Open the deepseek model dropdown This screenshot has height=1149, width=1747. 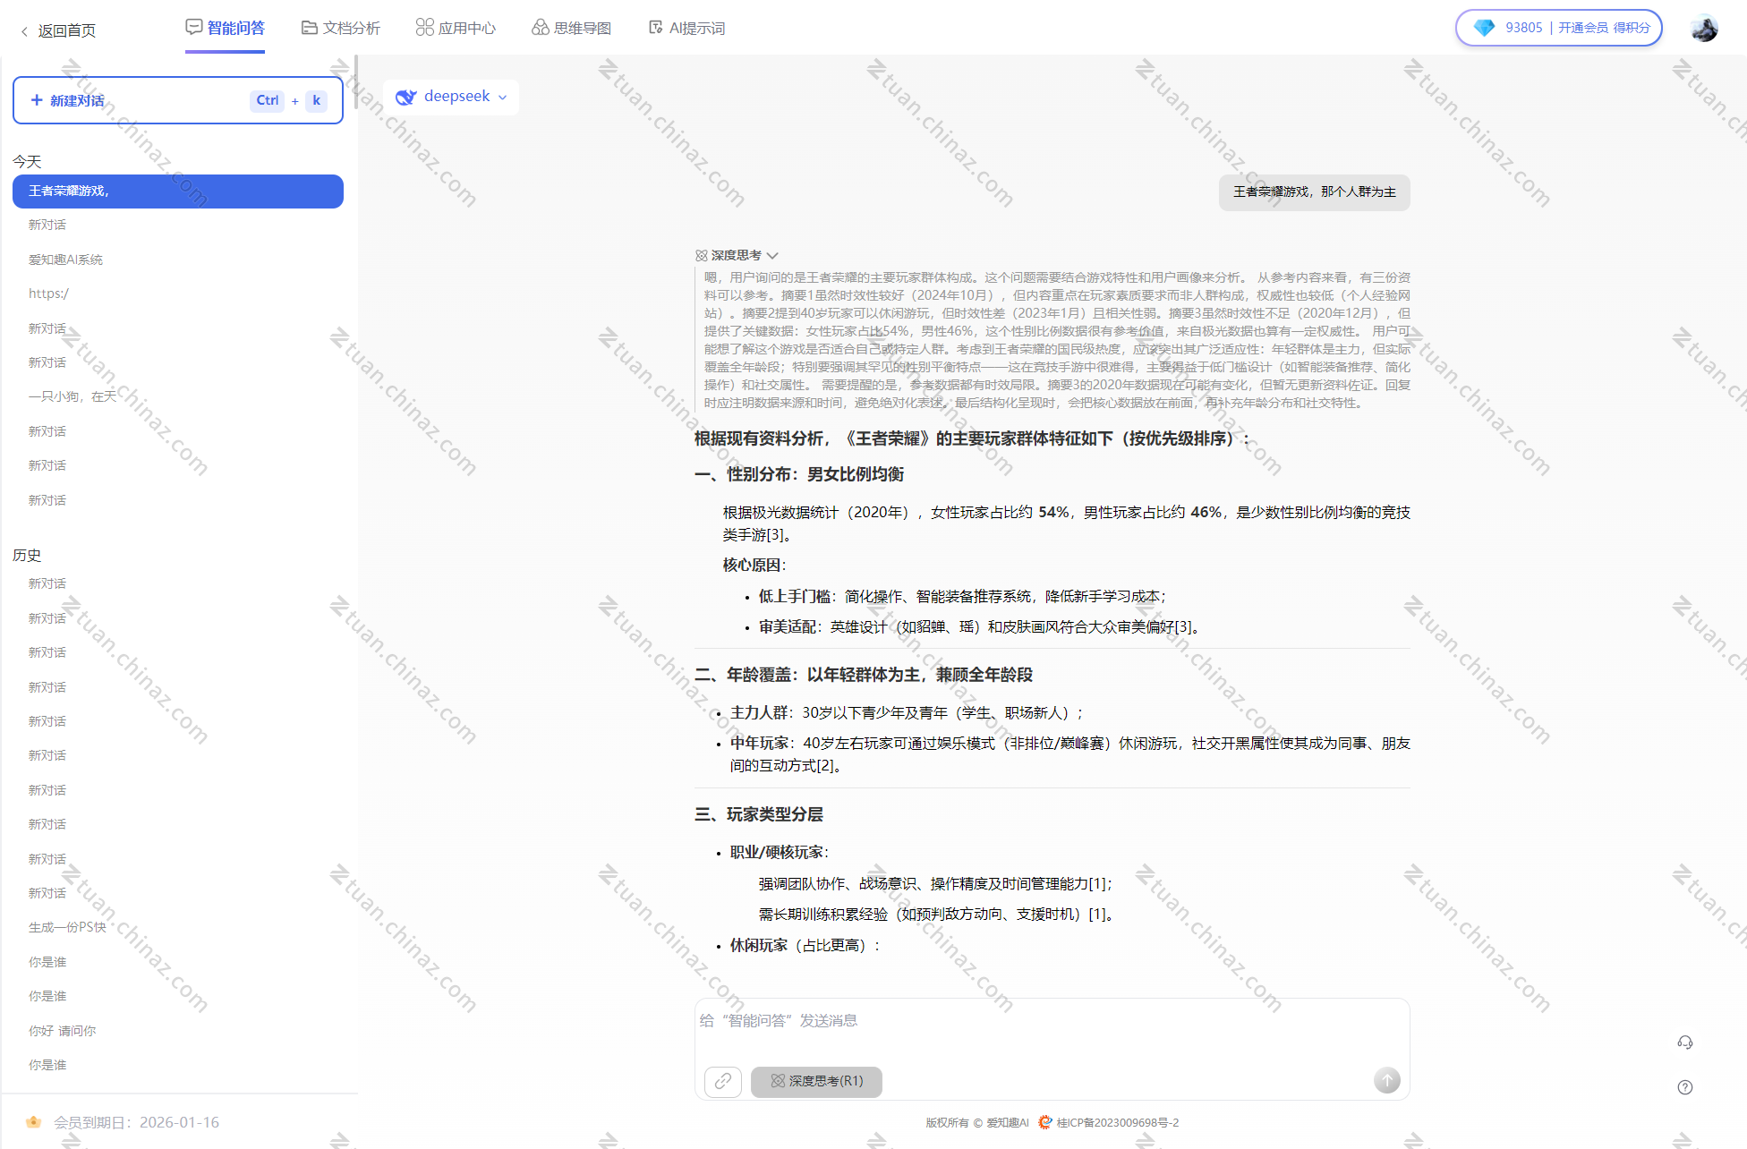click(x=451, y=97)
